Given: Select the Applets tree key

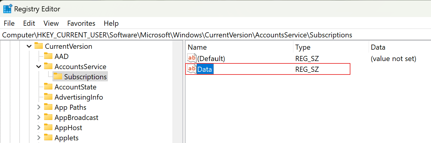Looking at the screenshot, I should [67, 138].
